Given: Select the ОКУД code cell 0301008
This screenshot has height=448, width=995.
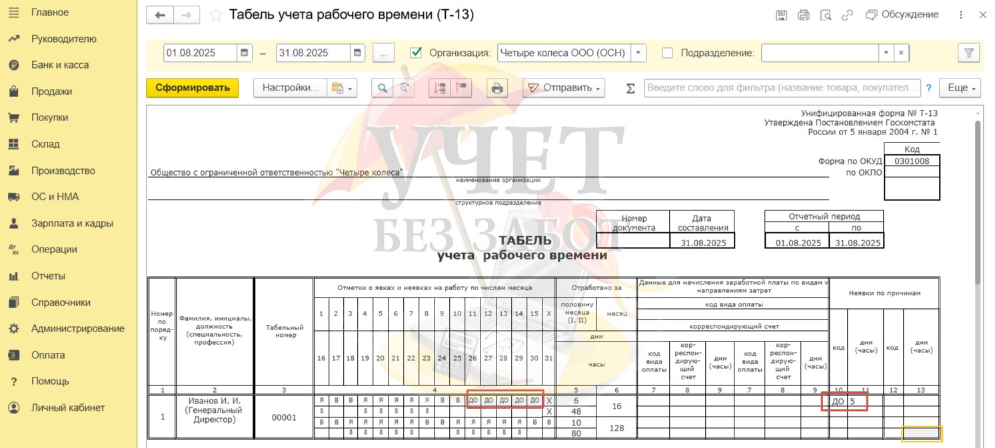Looking at the screenshot, I should point(911,160).
